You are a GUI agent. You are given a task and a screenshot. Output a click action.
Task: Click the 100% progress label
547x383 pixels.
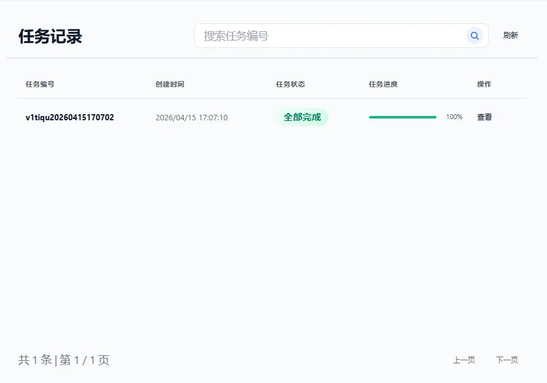click(454, 117)
